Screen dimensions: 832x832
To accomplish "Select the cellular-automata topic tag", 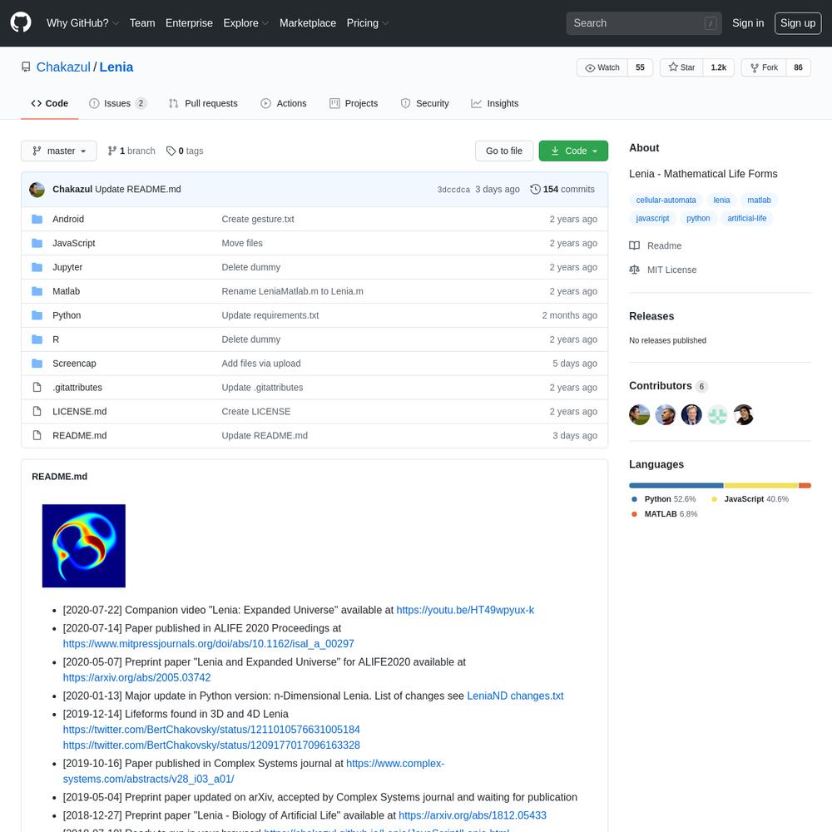I will pos(666,200).
